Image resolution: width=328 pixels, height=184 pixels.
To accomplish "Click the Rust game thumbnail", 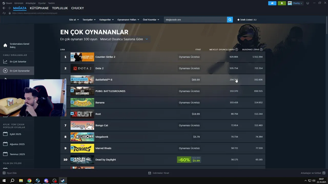I will [x=82, y=114].
